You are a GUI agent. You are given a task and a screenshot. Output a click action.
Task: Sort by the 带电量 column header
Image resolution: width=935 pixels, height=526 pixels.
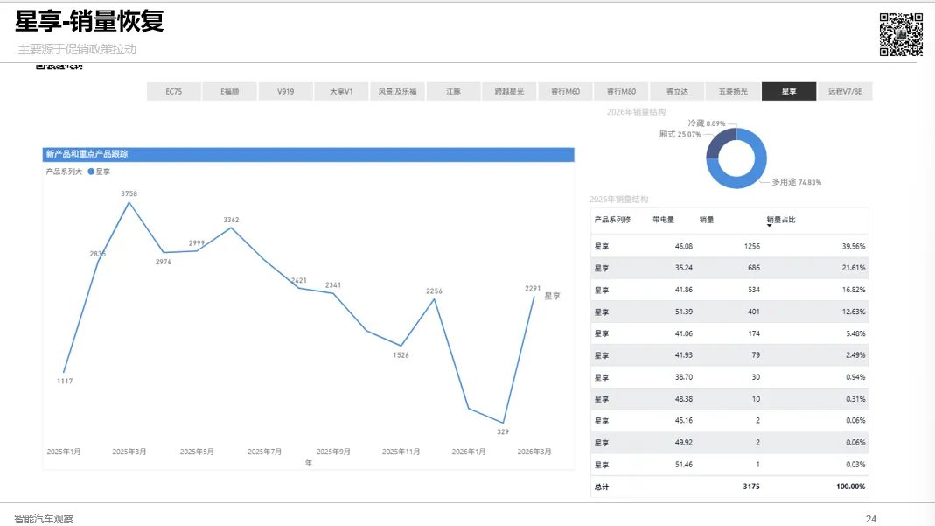click(663, 220)
